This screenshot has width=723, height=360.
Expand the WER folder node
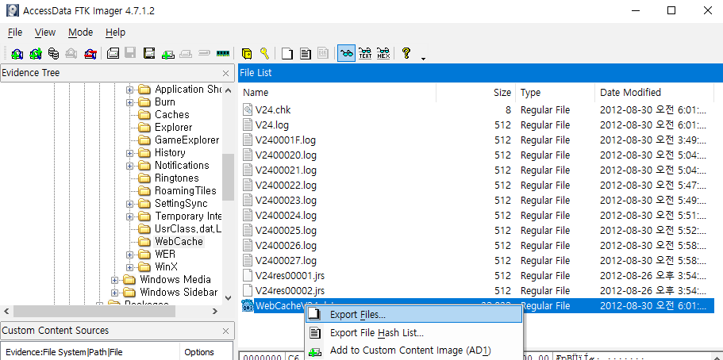click(129, 255)
